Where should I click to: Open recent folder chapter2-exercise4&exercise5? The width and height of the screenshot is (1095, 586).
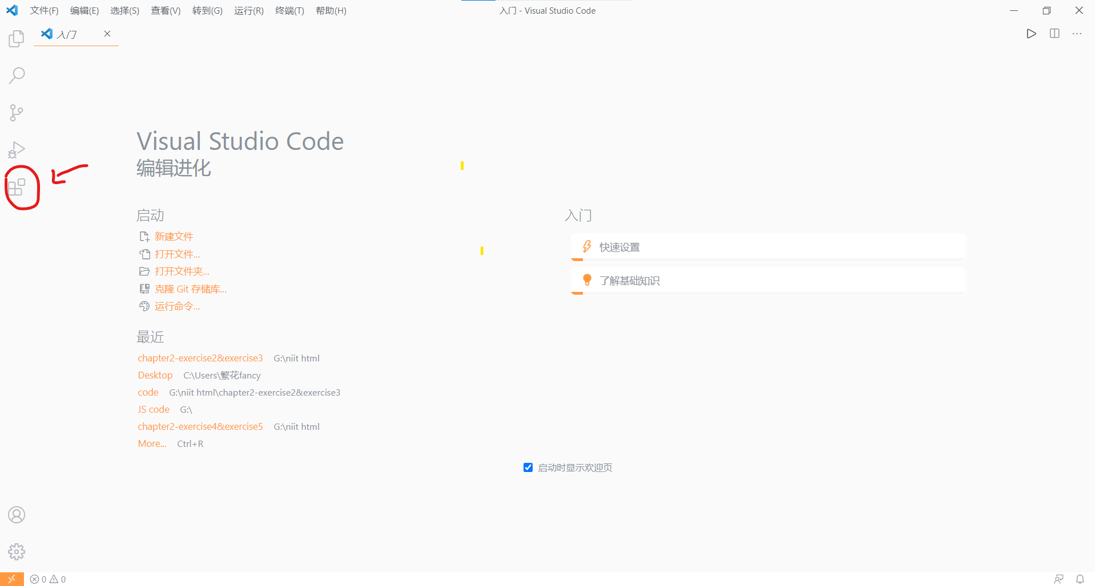tap(200, 426)
